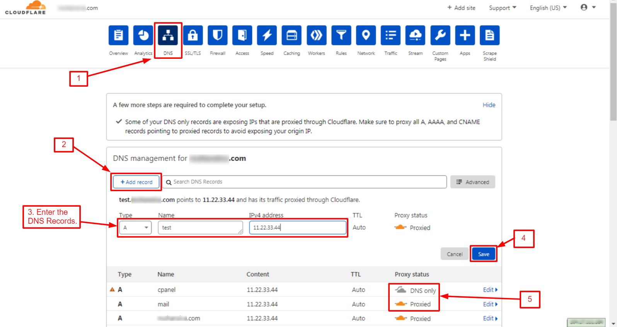Select the Network location pin icon

[366, 36]
